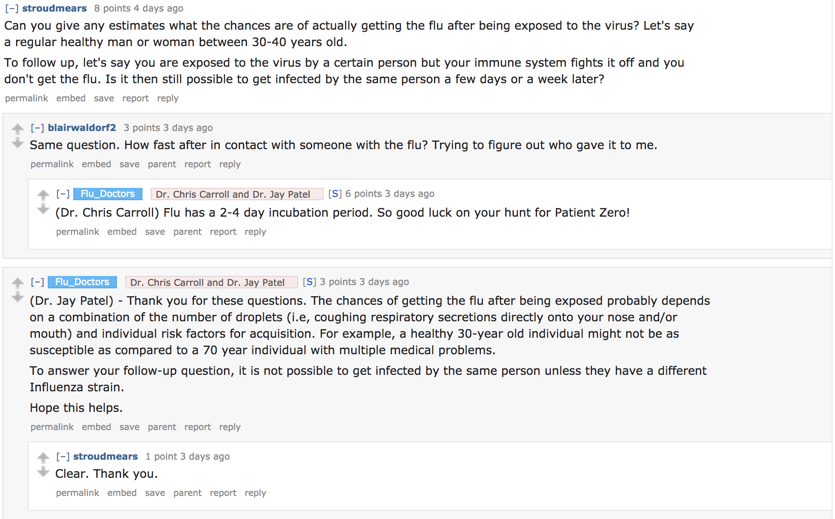Open Flu_Doctors profile from the Dr. Jay Patel answer

click(82, 282)
